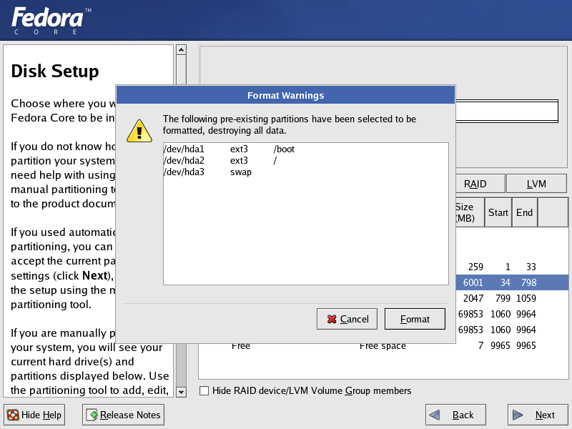Image resolution: width=572 pixels, height=429 pixels.
Task: Click the help panel scroll-down arrow
Action: pos(181,392)
